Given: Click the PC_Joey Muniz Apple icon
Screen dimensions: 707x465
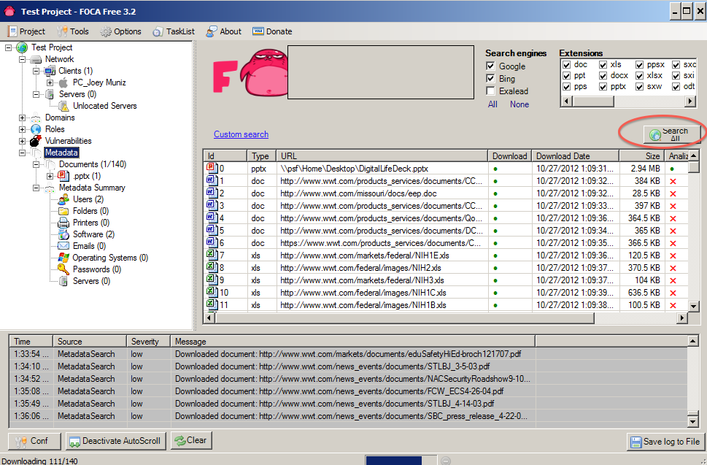Looking at the screenshot, I should [x=63, y=82].
